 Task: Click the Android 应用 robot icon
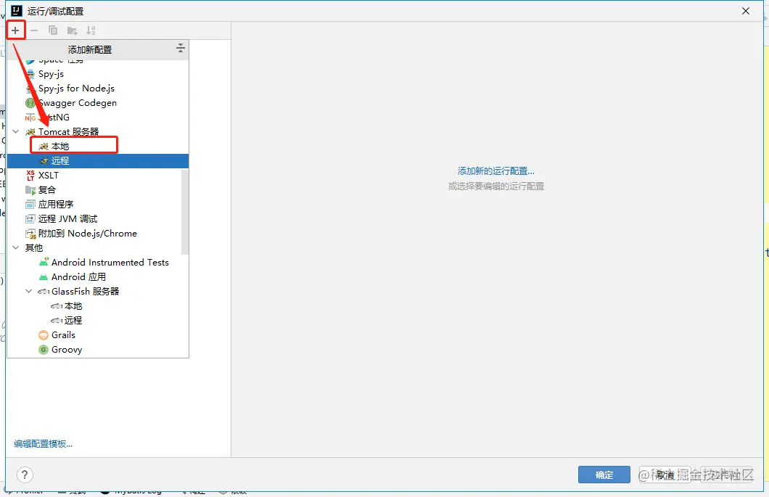[x=43, y=277]
